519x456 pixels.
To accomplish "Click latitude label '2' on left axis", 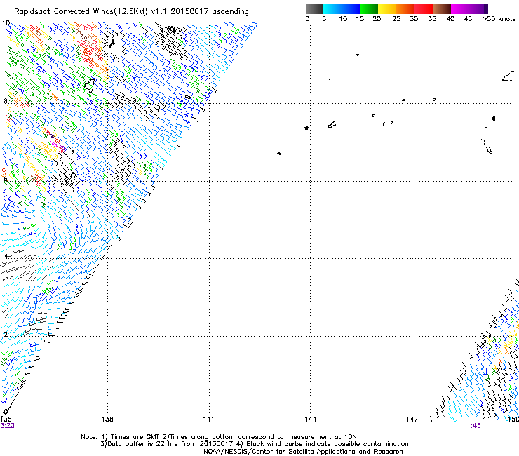I will coord(6,335).
